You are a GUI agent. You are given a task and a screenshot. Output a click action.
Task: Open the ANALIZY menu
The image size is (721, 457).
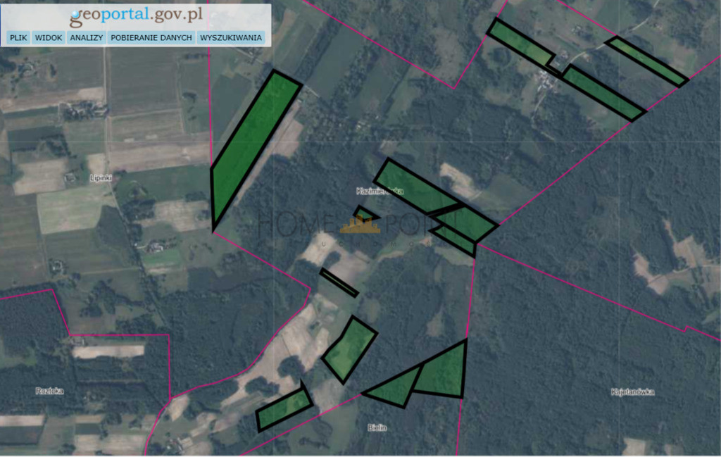[86, 38]
